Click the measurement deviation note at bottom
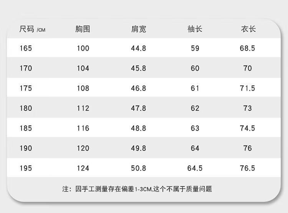The width and height of the screenshot is (288, 213). [x=137, y=188]
